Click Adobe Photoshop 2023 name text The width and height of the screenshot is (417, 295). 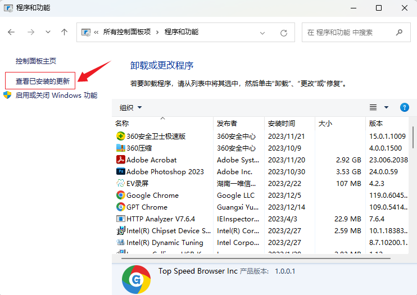pyautogui.click(x=165, y=172)
